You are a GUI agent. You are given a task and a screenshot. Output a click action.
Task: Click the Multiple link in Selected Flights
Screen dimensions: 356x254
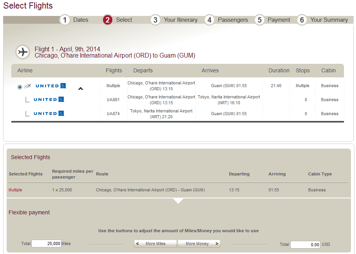coord(16,190)
